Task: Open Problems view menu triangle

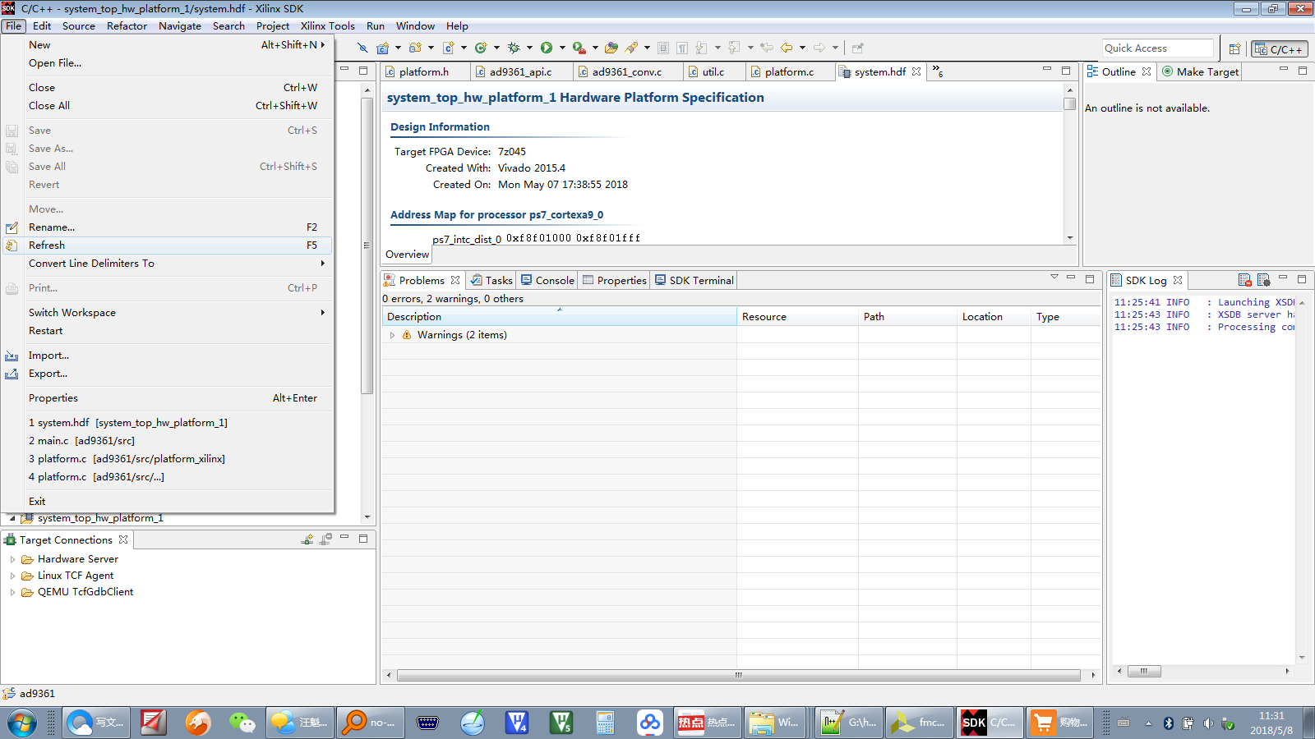Action: coord(1054,278)
